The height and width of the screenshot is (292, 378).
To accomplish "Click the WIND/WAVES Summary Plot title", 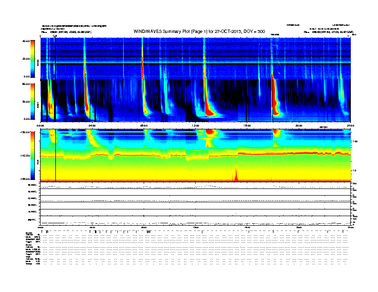I will click(199, 31).
